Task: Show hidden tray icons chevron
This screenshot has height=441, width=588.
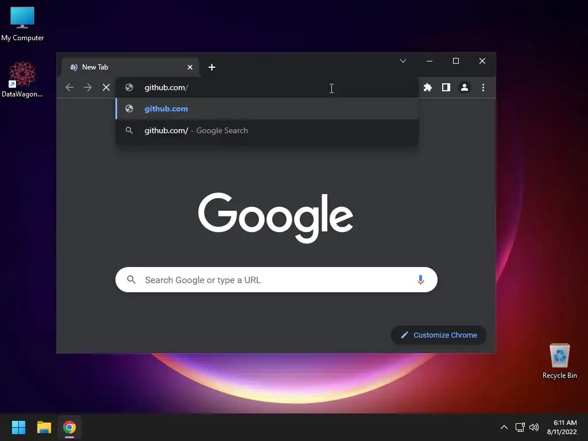Action: 504,427
